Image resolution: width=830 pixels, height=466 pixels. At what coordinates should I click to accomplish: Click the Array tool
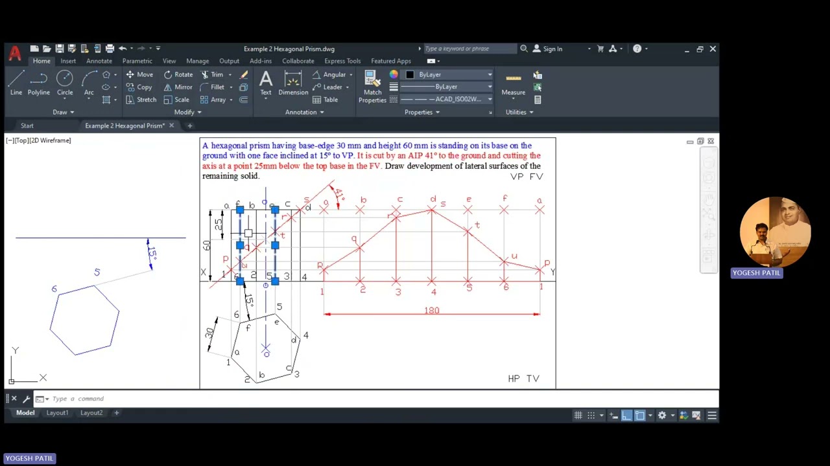pyautogui.click(x=213, y=100)
